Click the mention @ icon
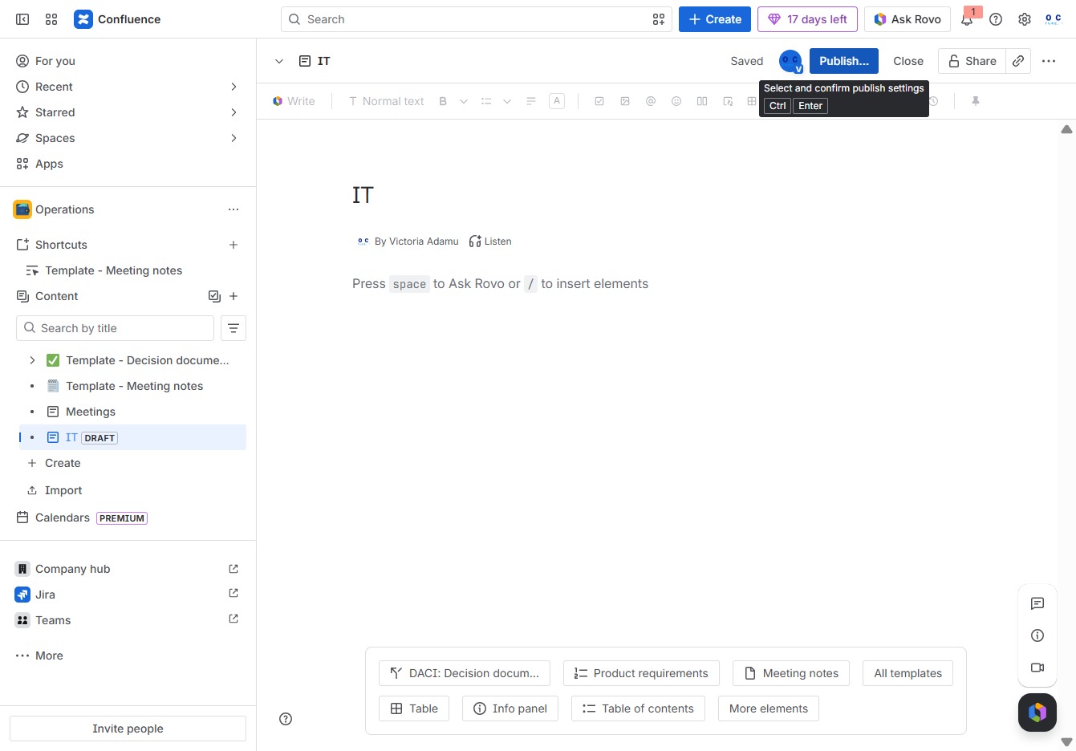1076x751 pixels. [651, 101]
